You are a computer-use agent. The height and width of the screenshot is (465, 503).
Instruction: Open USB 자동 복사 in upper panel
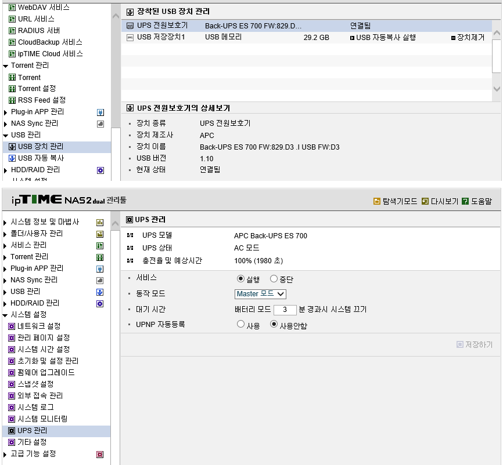point(41,158)
